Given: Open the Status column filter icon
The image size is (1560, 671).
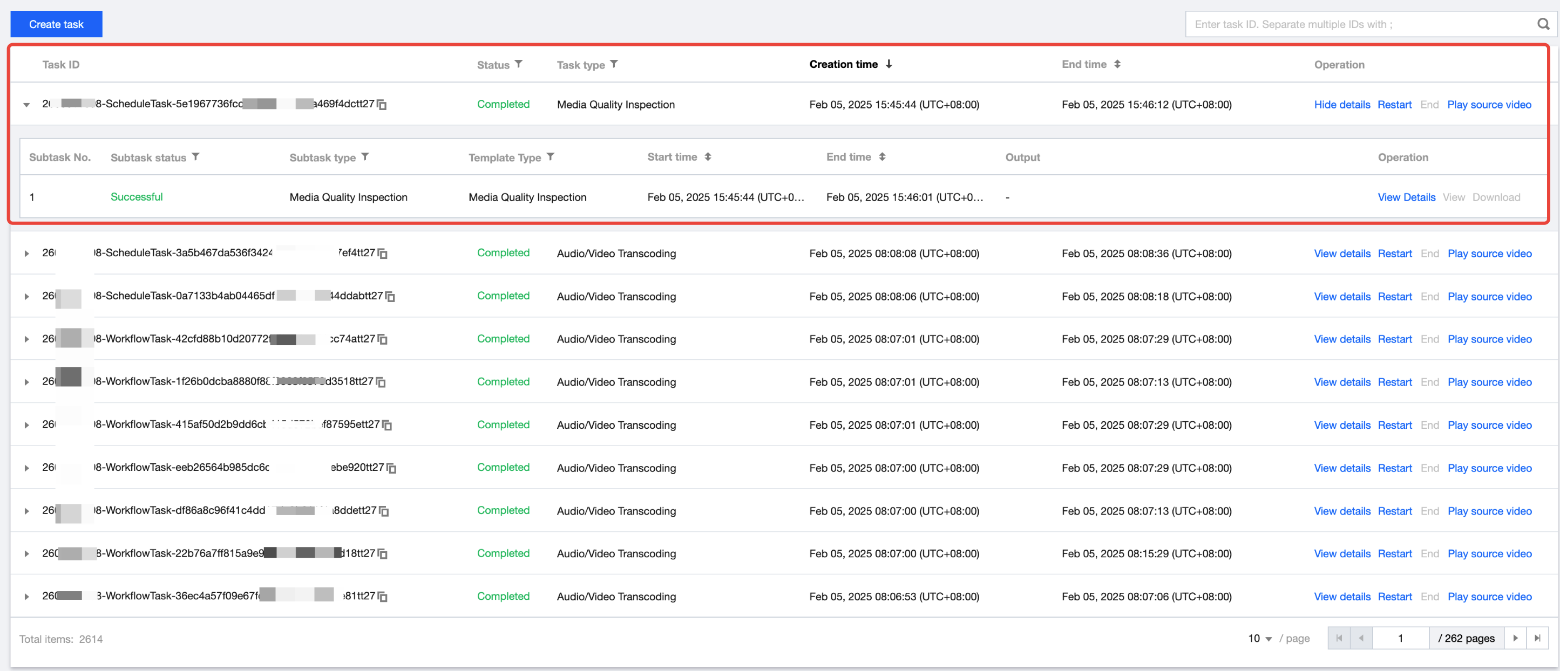Looking at the screenshot, I should (x=518, y=64).
